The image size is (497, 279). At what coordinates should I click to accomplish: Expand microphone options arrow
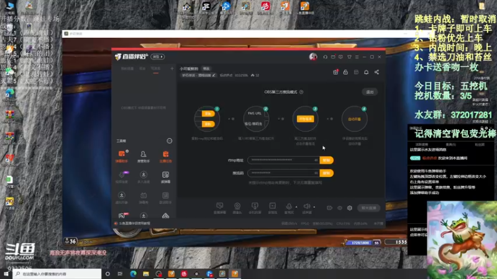[296, 207]
